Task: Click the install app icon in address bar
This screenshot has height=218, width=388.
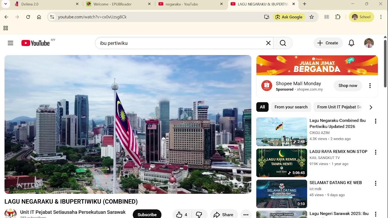Action: click(x=267, y=17)
